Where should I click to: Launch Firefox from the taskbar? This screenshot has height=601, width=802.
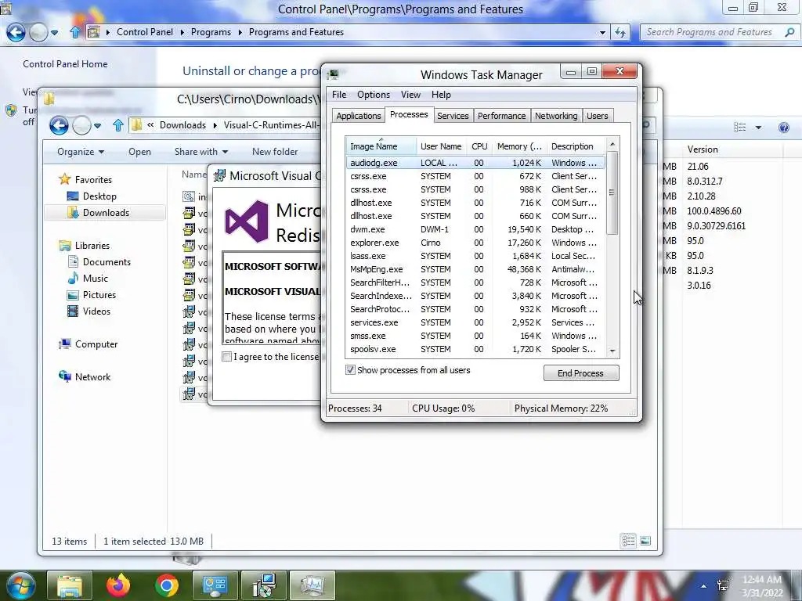[118, 585]
